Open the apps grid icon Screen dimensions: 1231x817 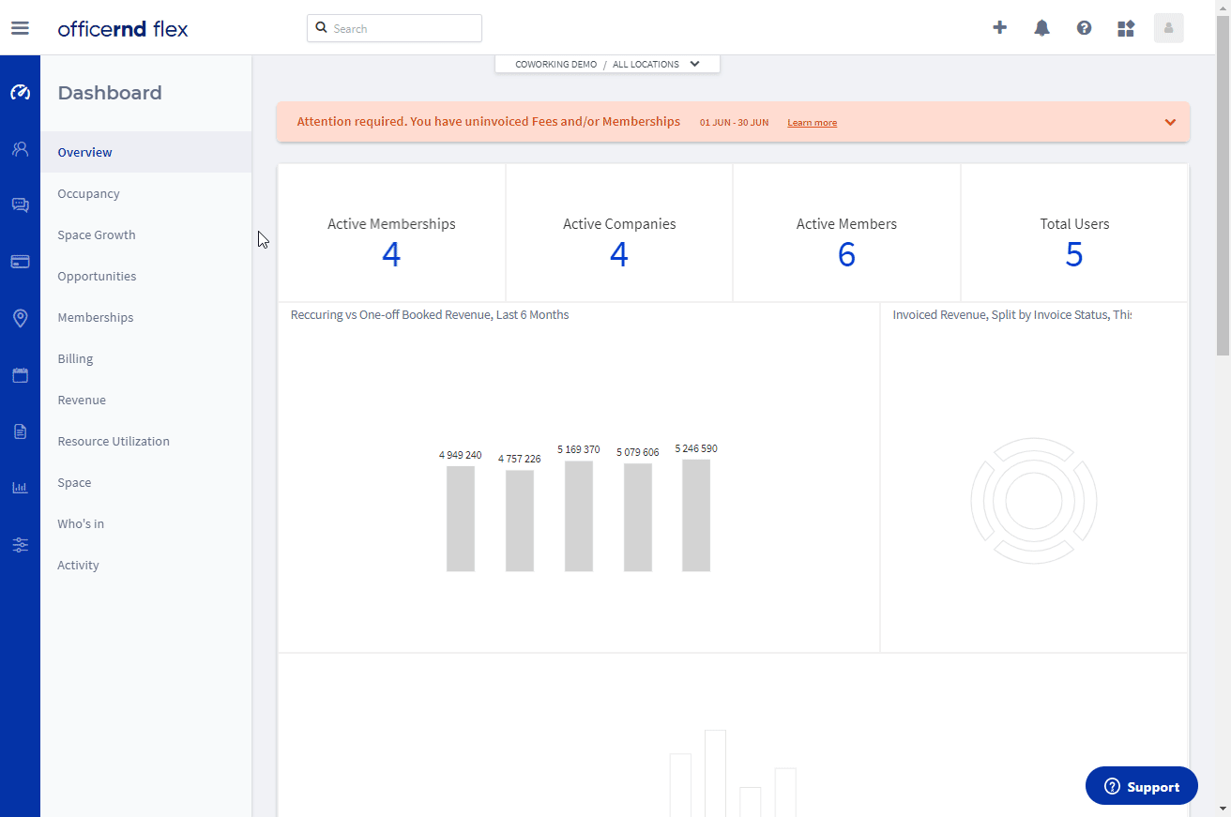click(1126, 28)
